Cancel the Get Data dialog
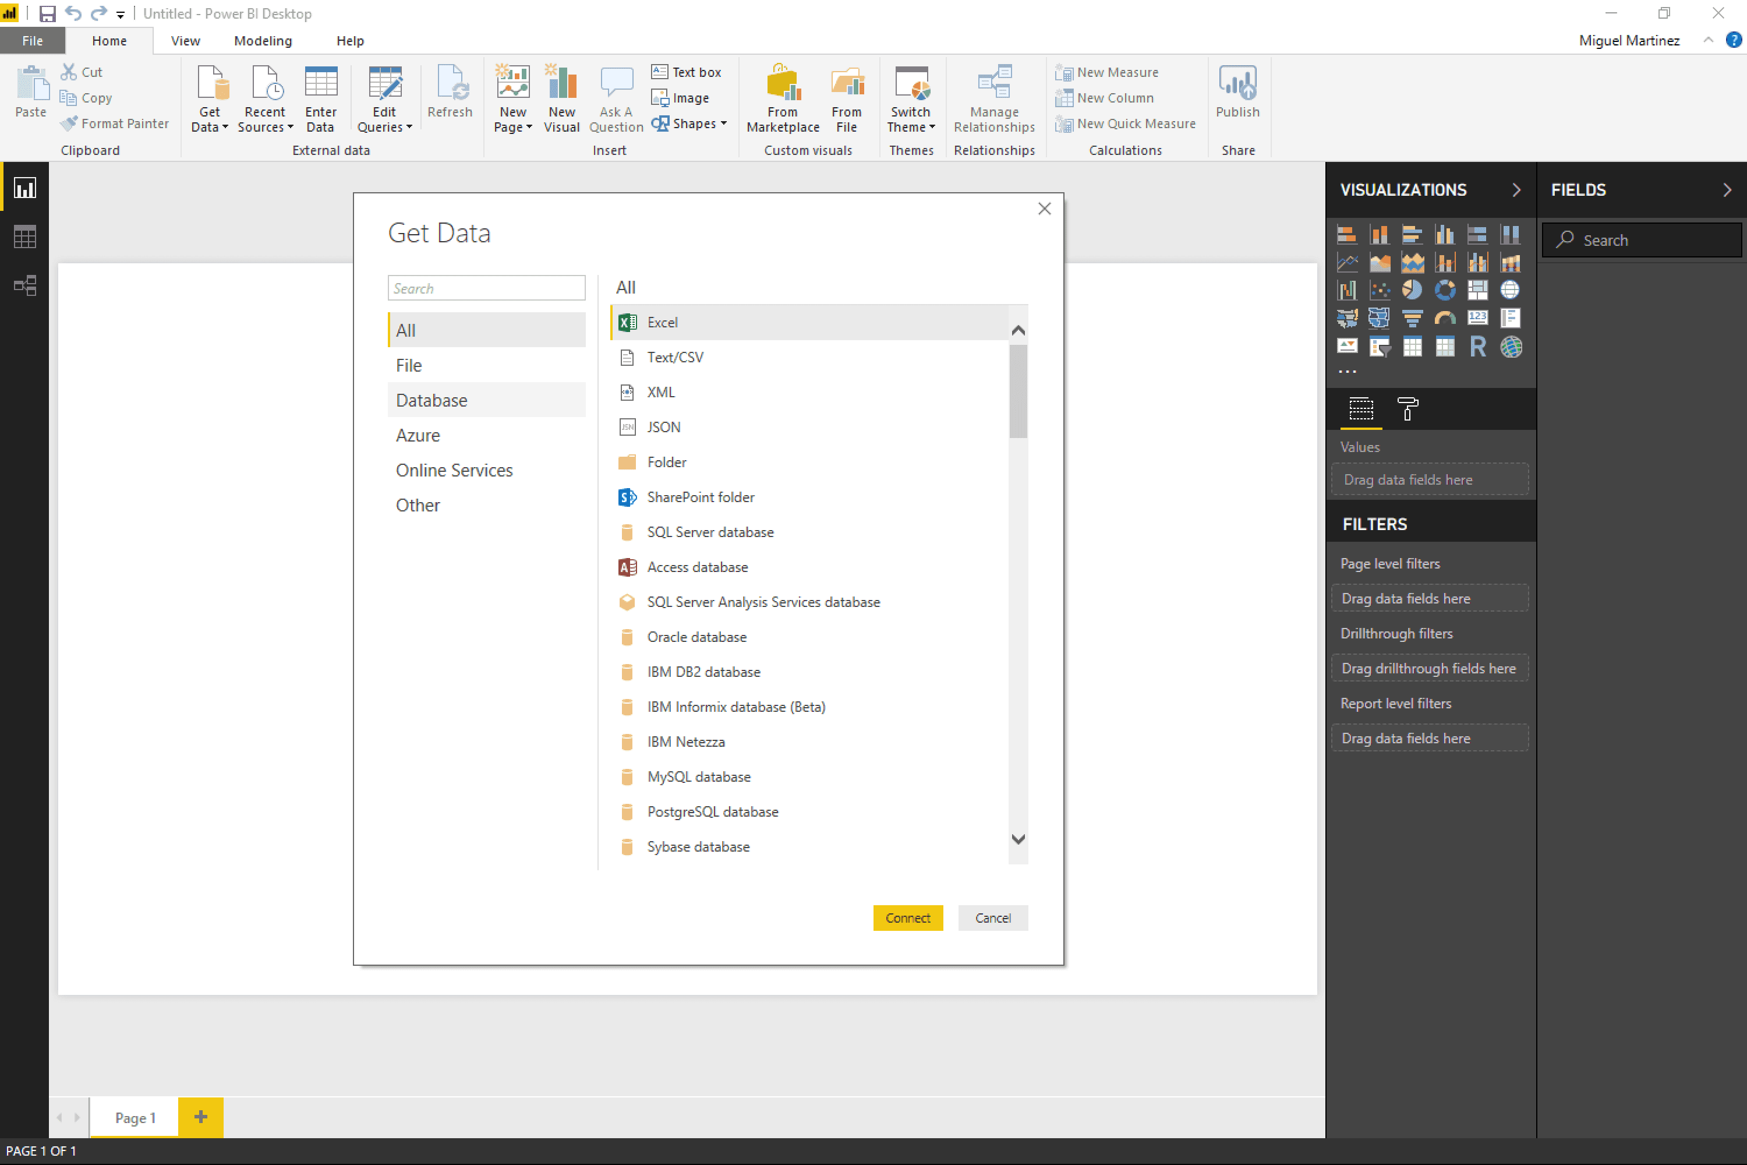The image size is (1747, 1165). (x=993, y=917)
